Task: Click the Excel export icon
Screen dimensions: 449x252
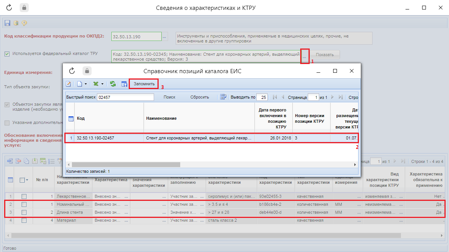Action: click(96, 84)
